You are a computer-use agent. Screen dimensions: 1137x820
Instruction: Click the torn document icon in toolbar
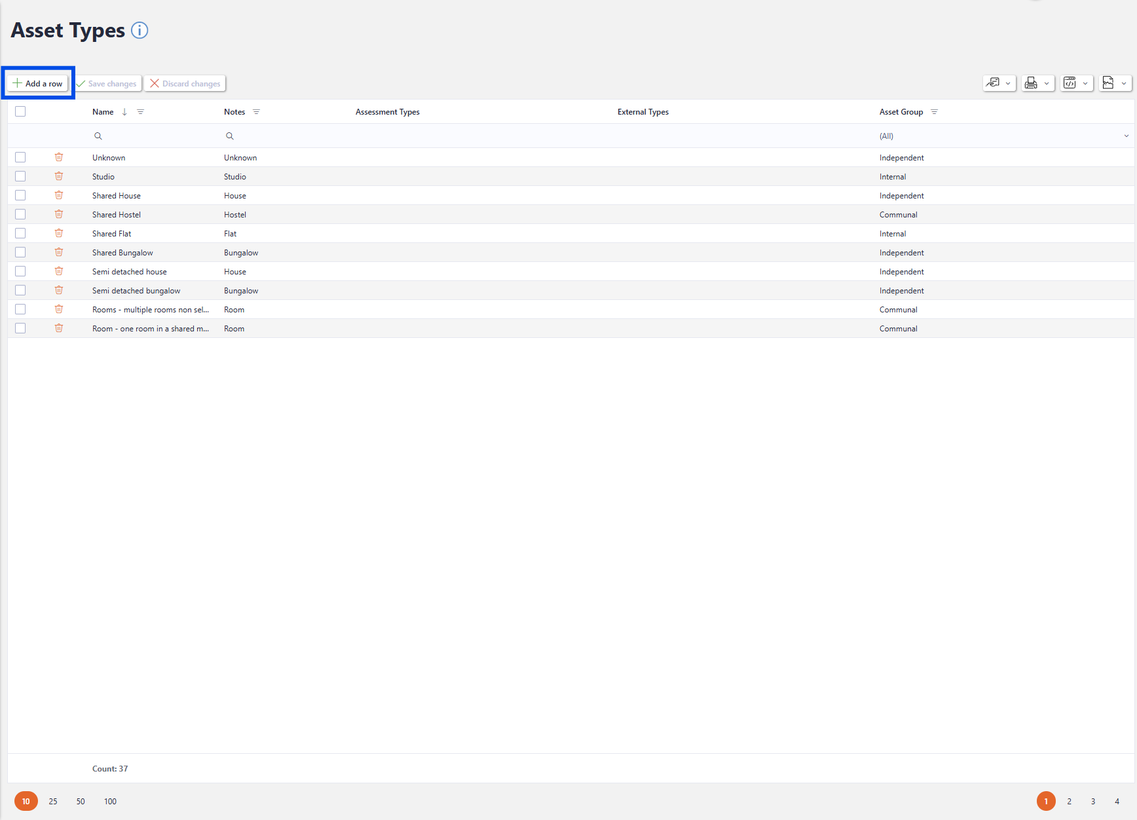coord(1108,83)
